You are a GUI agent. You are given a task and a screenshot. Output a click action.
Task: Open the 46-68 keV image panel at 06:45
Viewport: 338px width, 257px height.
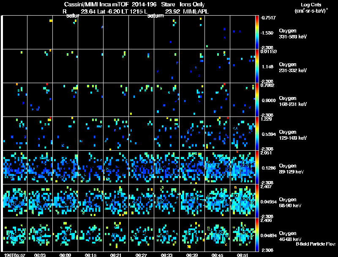(x=218, y=235)
